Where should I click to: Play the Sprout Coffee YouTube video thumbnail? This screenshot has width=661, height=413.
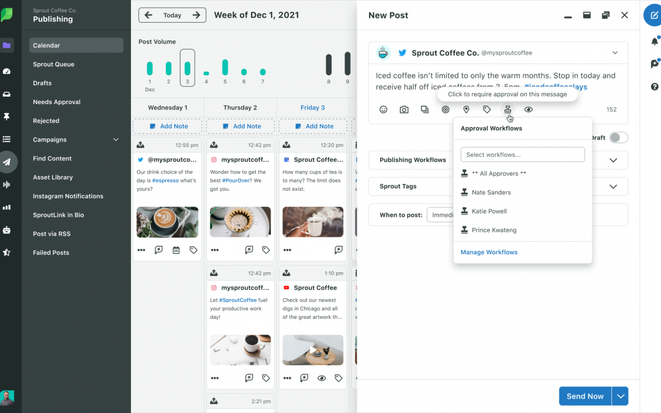(x=313, y=350)
